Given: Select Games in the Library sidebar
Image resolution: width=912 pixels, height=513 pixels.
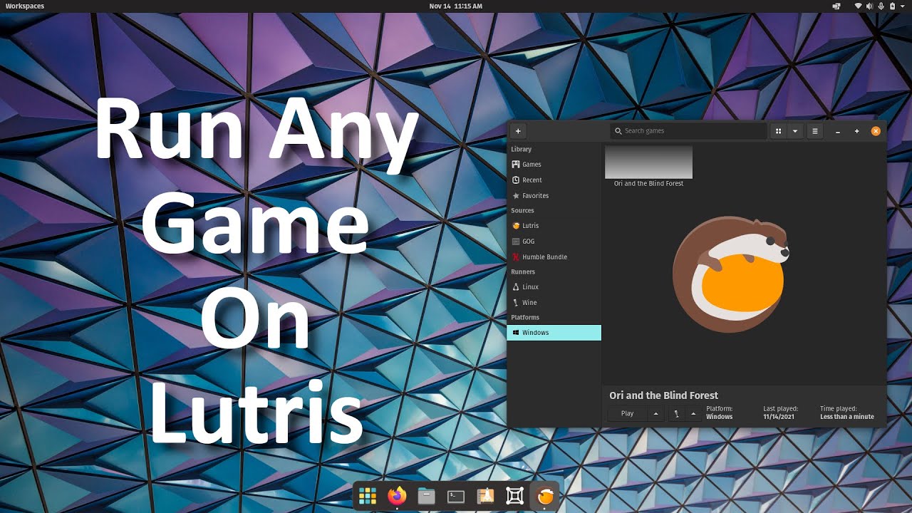Looking at the screenshot, I should (532, 165).
